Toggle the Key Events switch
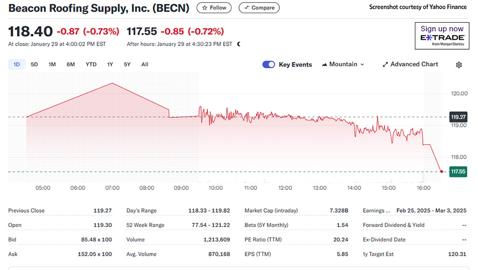 click(269, 65)
